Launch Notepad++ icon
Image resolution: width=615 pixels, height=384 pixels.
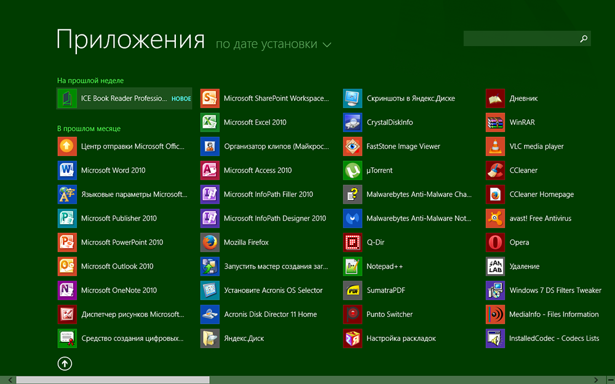click(x=352, y=267)
